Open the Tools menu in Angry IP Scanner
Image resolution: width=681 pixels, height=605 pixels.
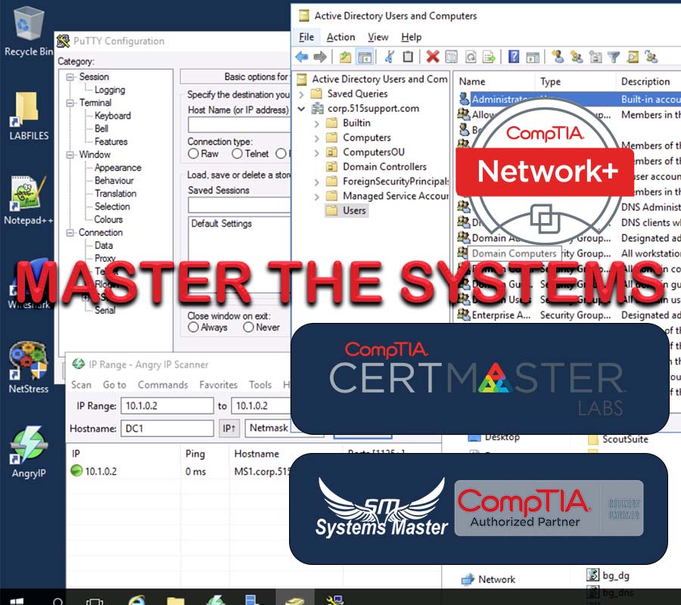pyautogui.click(x=260, y=385)
